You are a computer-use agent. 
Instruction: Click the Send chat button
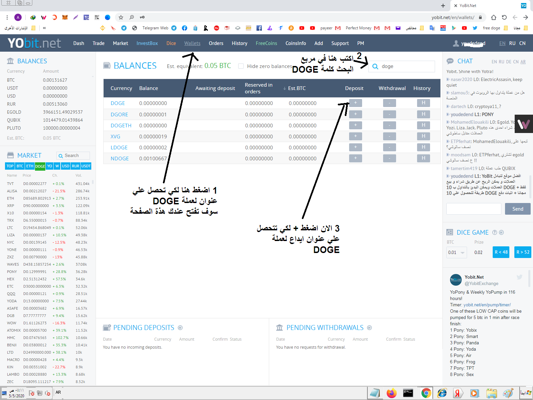click(x=518, y=209)
